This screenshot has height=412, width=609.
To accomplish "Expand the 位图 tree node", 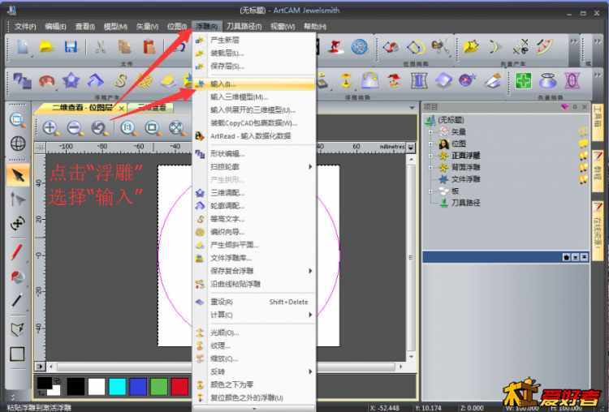I will 430,144.
